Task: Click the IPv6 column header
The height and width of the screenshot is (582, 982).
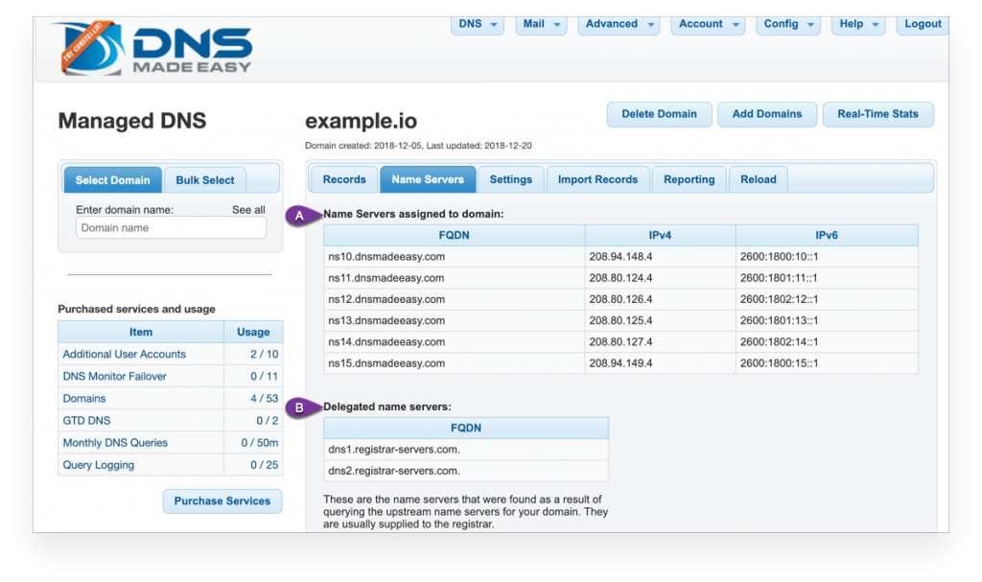Action: (x=827, y=235)
